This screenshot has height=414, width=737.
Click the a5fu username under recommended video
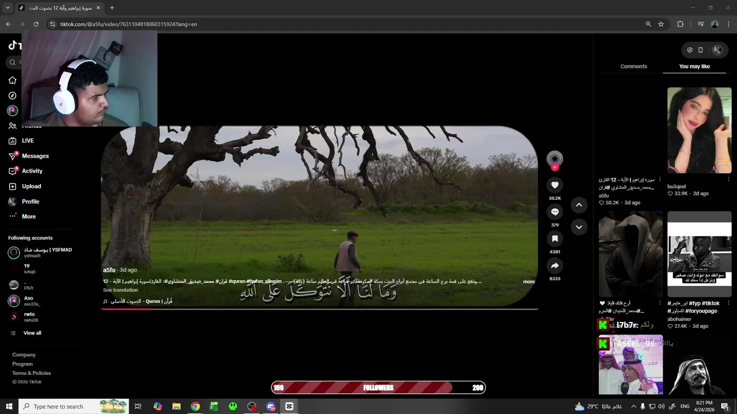coord(603,195)
